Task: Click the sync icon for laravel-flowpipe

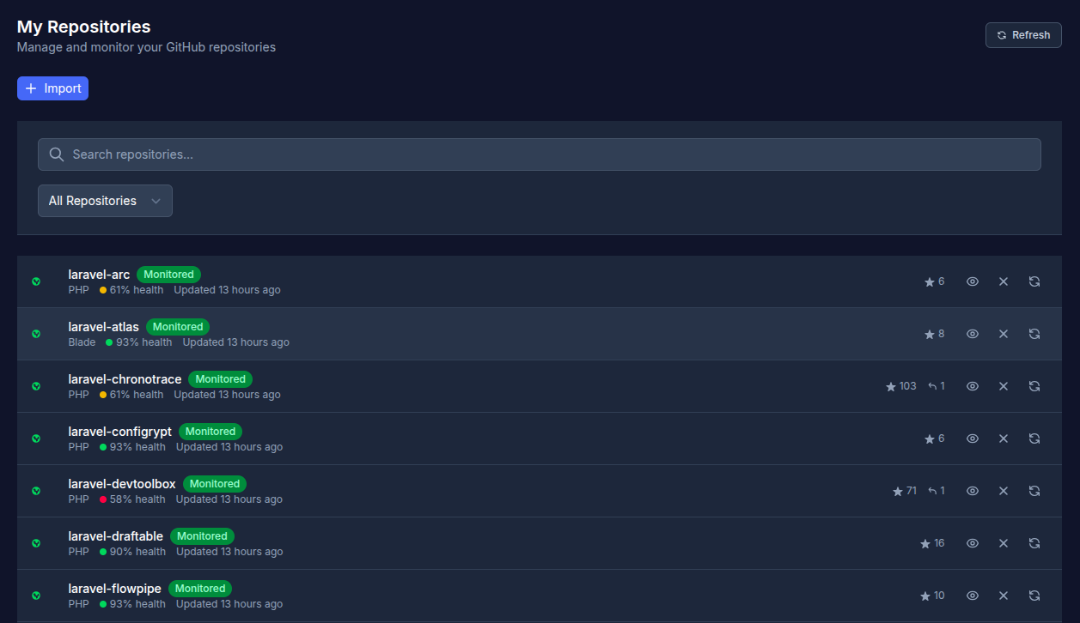Action: coord(1034,596)
